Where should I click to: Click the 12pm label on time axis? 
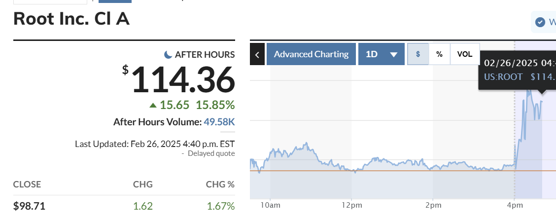351,205
